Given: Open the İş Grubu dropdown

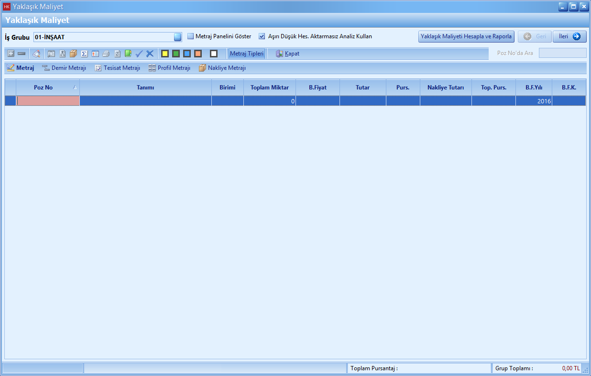Looking at the screenshot, I should tap(177, 37).
